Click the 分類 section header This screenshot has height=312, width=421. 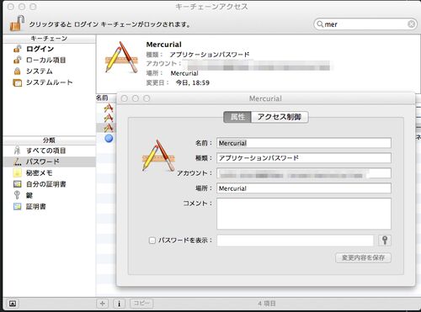(49, 140)
